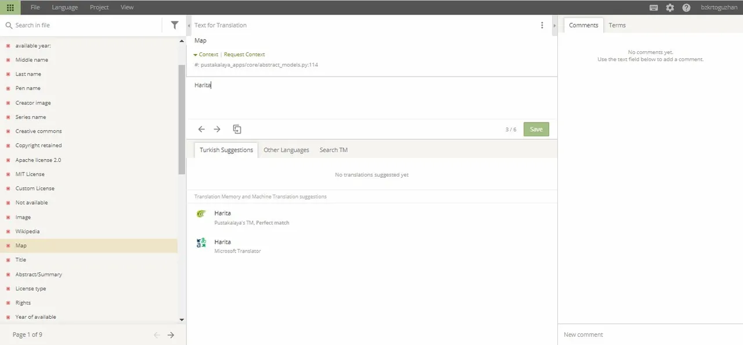Switch to the Comments tab
The image size is (743, 345).
point(583,25)
